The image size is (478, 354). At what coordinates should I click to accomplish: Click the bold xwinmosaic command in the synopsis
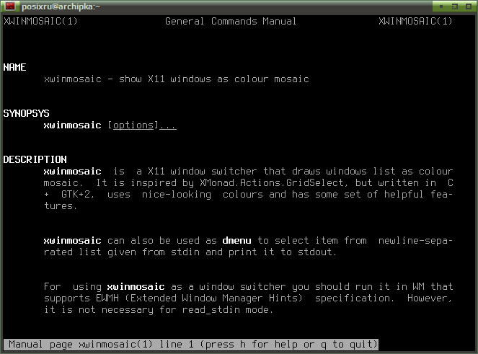[72, 125]
